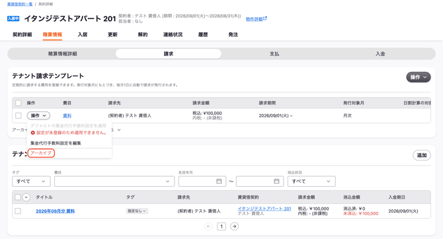Open the archive rows-per-page chevron below the template table

(x=119, y=130)
